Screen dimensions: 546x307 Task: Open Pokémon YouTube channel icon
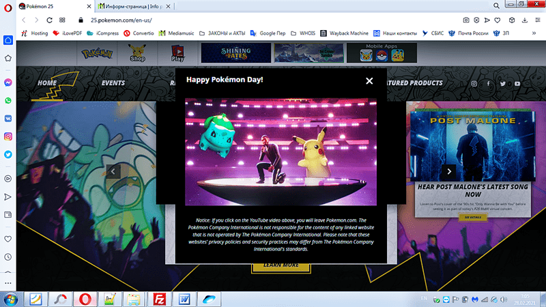[517, 83]
